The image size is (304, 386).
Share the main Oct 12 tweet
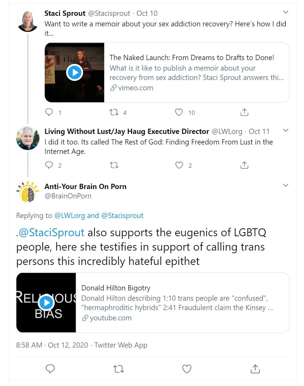pos(255,369)
